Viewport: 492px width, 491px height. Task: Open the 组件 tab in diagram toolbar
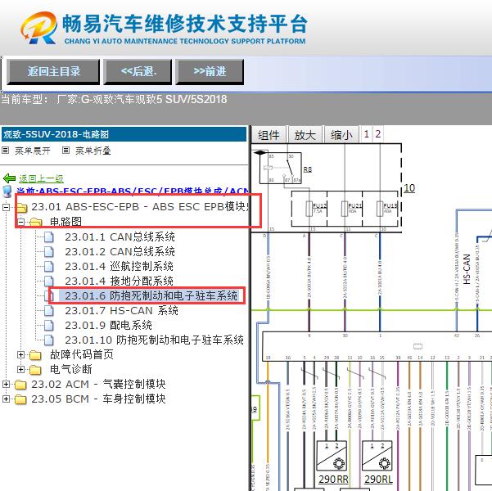pos(269,135)
